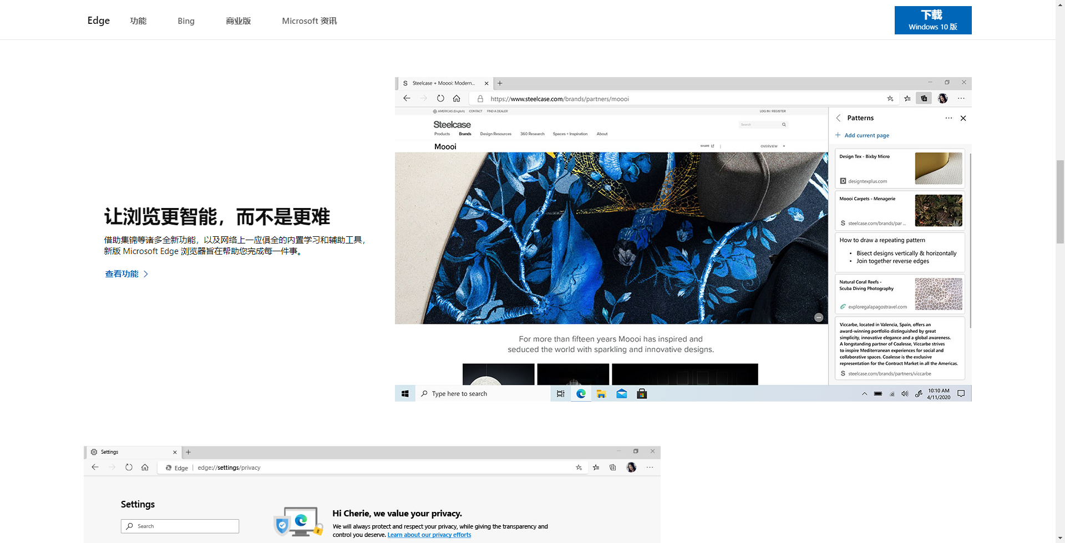Click the volume icon in the tray
Viewport: 1065px width, 543px height.
[x=905, y=394]
